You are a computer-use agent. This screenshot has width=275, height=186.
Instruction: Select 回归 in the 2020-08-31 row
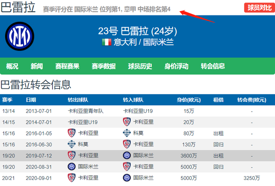[218, 167]
